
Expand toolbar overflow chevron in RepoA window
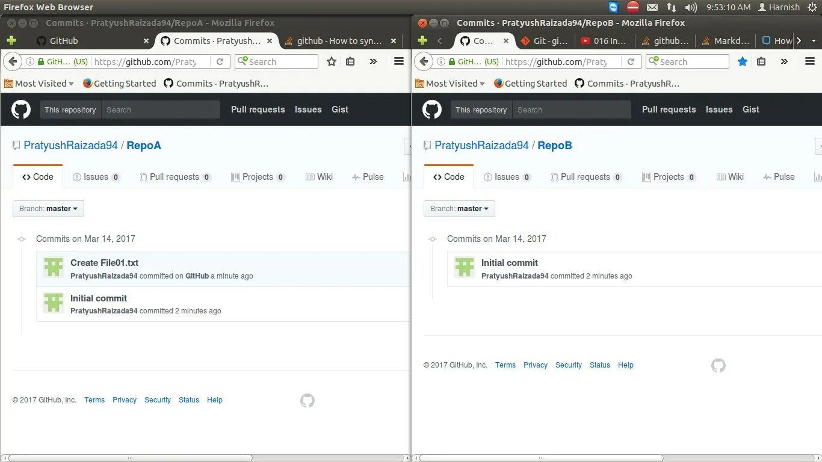click(373, 61)
